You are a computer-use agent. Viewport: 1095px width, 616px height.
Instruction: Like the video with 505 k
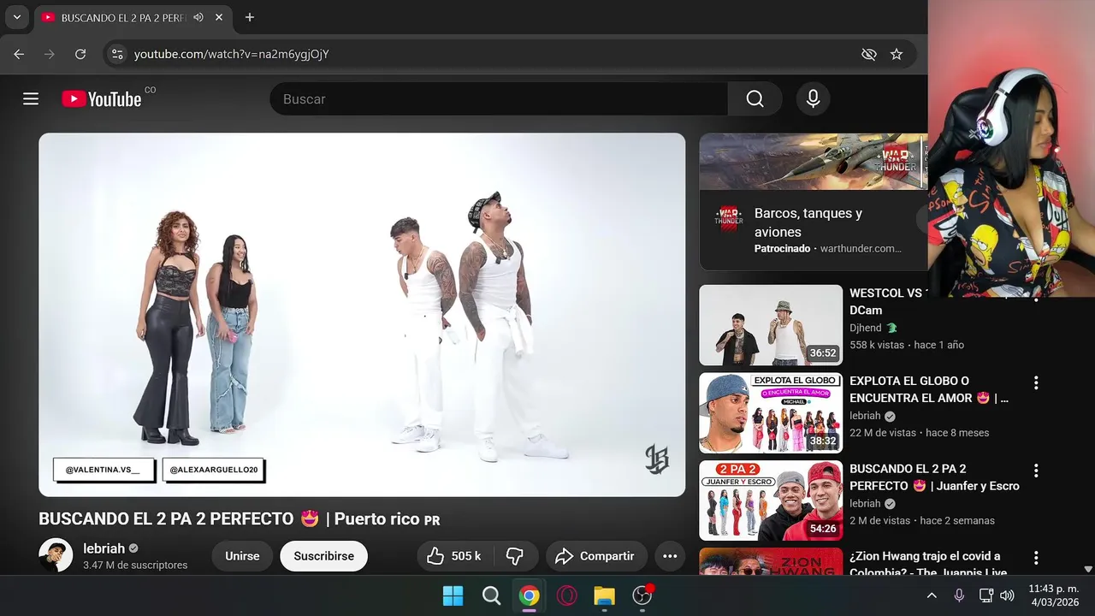coord(453,556)
